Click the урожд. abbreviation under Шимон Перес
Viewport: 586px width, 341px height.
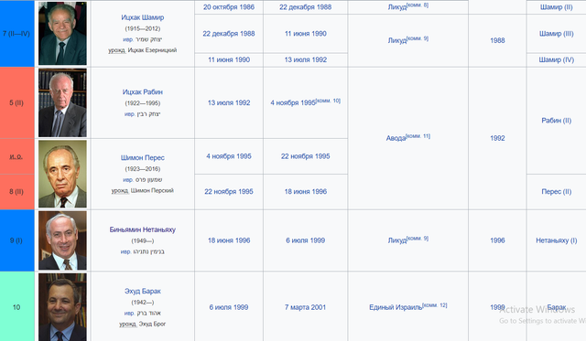click(x=120, y=191)
